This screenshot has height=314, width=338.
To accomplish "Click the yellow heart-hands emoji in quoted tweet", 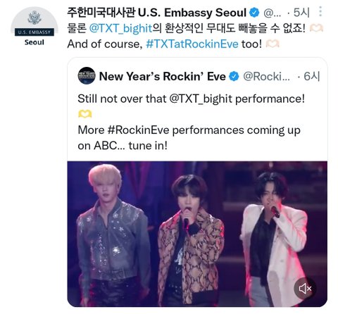I will coord(84,114).
